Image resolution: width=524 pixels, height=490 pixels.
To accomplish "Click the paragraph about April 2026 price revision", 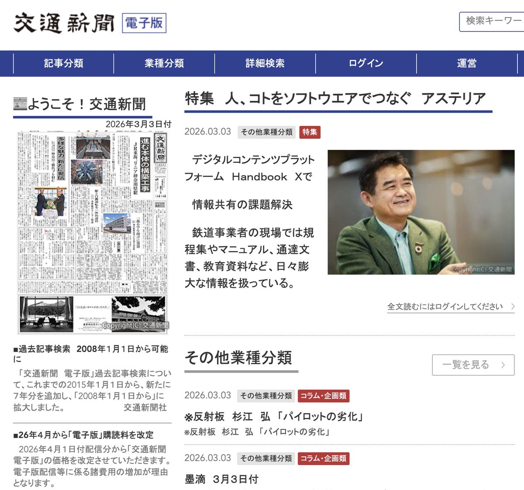I will [92, 466].
